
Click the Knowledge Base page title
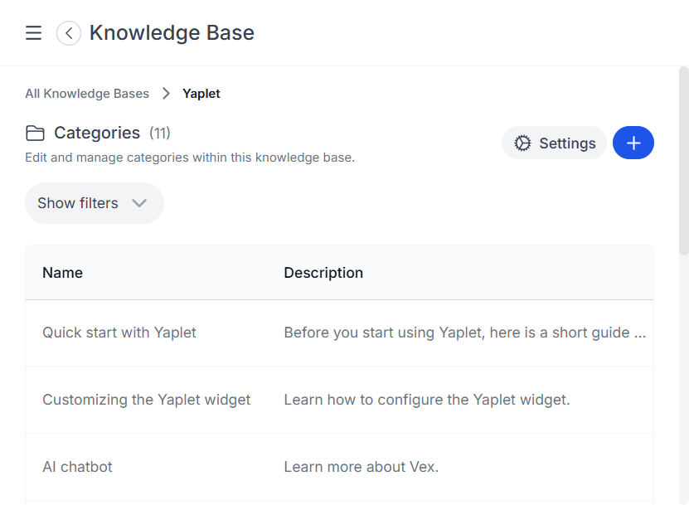(x=172, y=33)
